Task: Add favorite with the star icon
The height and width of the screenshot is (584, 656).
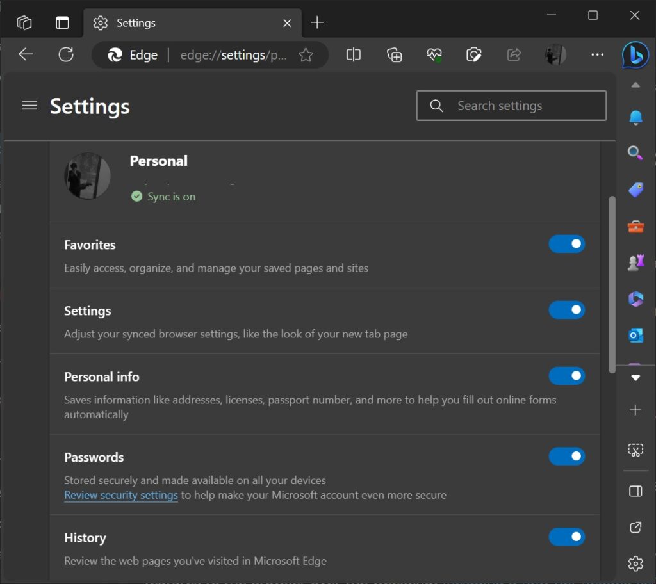Action: (x=306, y=54)
